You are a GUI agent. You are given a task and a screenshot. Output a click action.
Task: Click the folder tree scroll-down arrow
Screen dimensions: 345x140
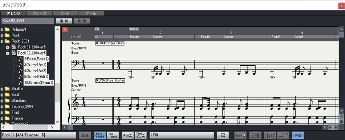[x=57, y=122]
